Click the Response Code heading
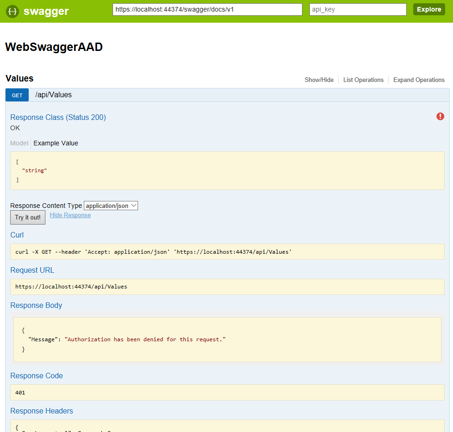Viewport: 453px width, 432px height. point(37,376)
